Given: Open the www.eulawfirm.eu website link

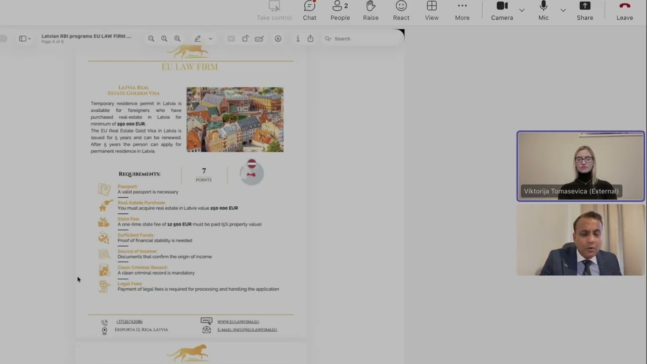Looking at the screenshot, I should coord(238,322).
